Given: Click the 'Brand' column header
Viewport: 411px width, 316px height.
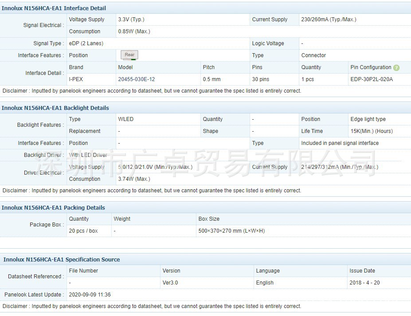Looking at the screenshot, I should coord(76,67).
